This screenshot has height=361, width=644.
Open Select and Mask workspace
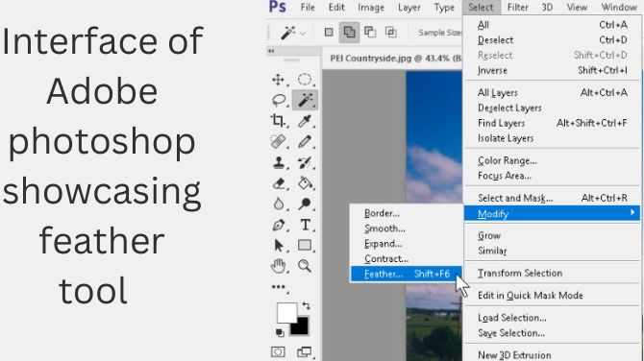tap(552, 198)
